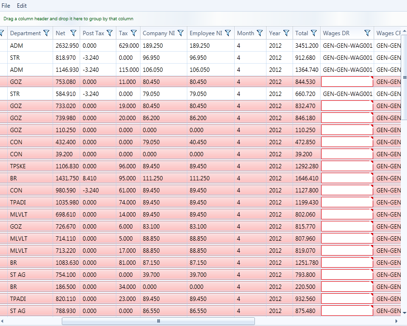407x326 pixels.
Task: Open the Year column filter
Action: tap(286, 33)
